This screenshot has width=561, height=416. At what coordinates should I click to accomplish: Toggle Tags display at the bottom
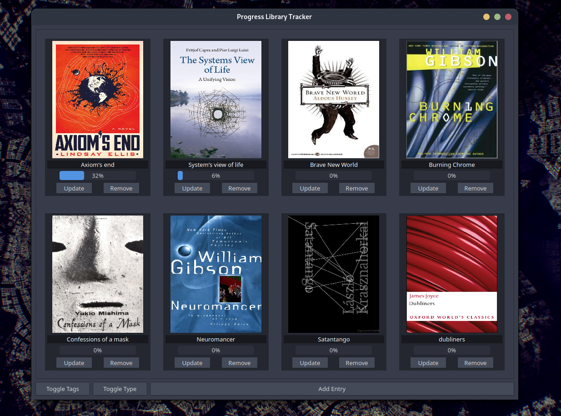62,389
